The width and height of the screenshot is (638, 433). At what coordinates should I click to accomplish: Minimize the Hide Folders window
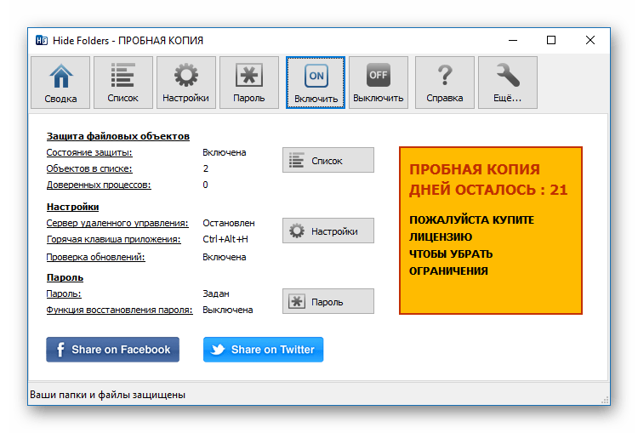click(x=513, y=40)
